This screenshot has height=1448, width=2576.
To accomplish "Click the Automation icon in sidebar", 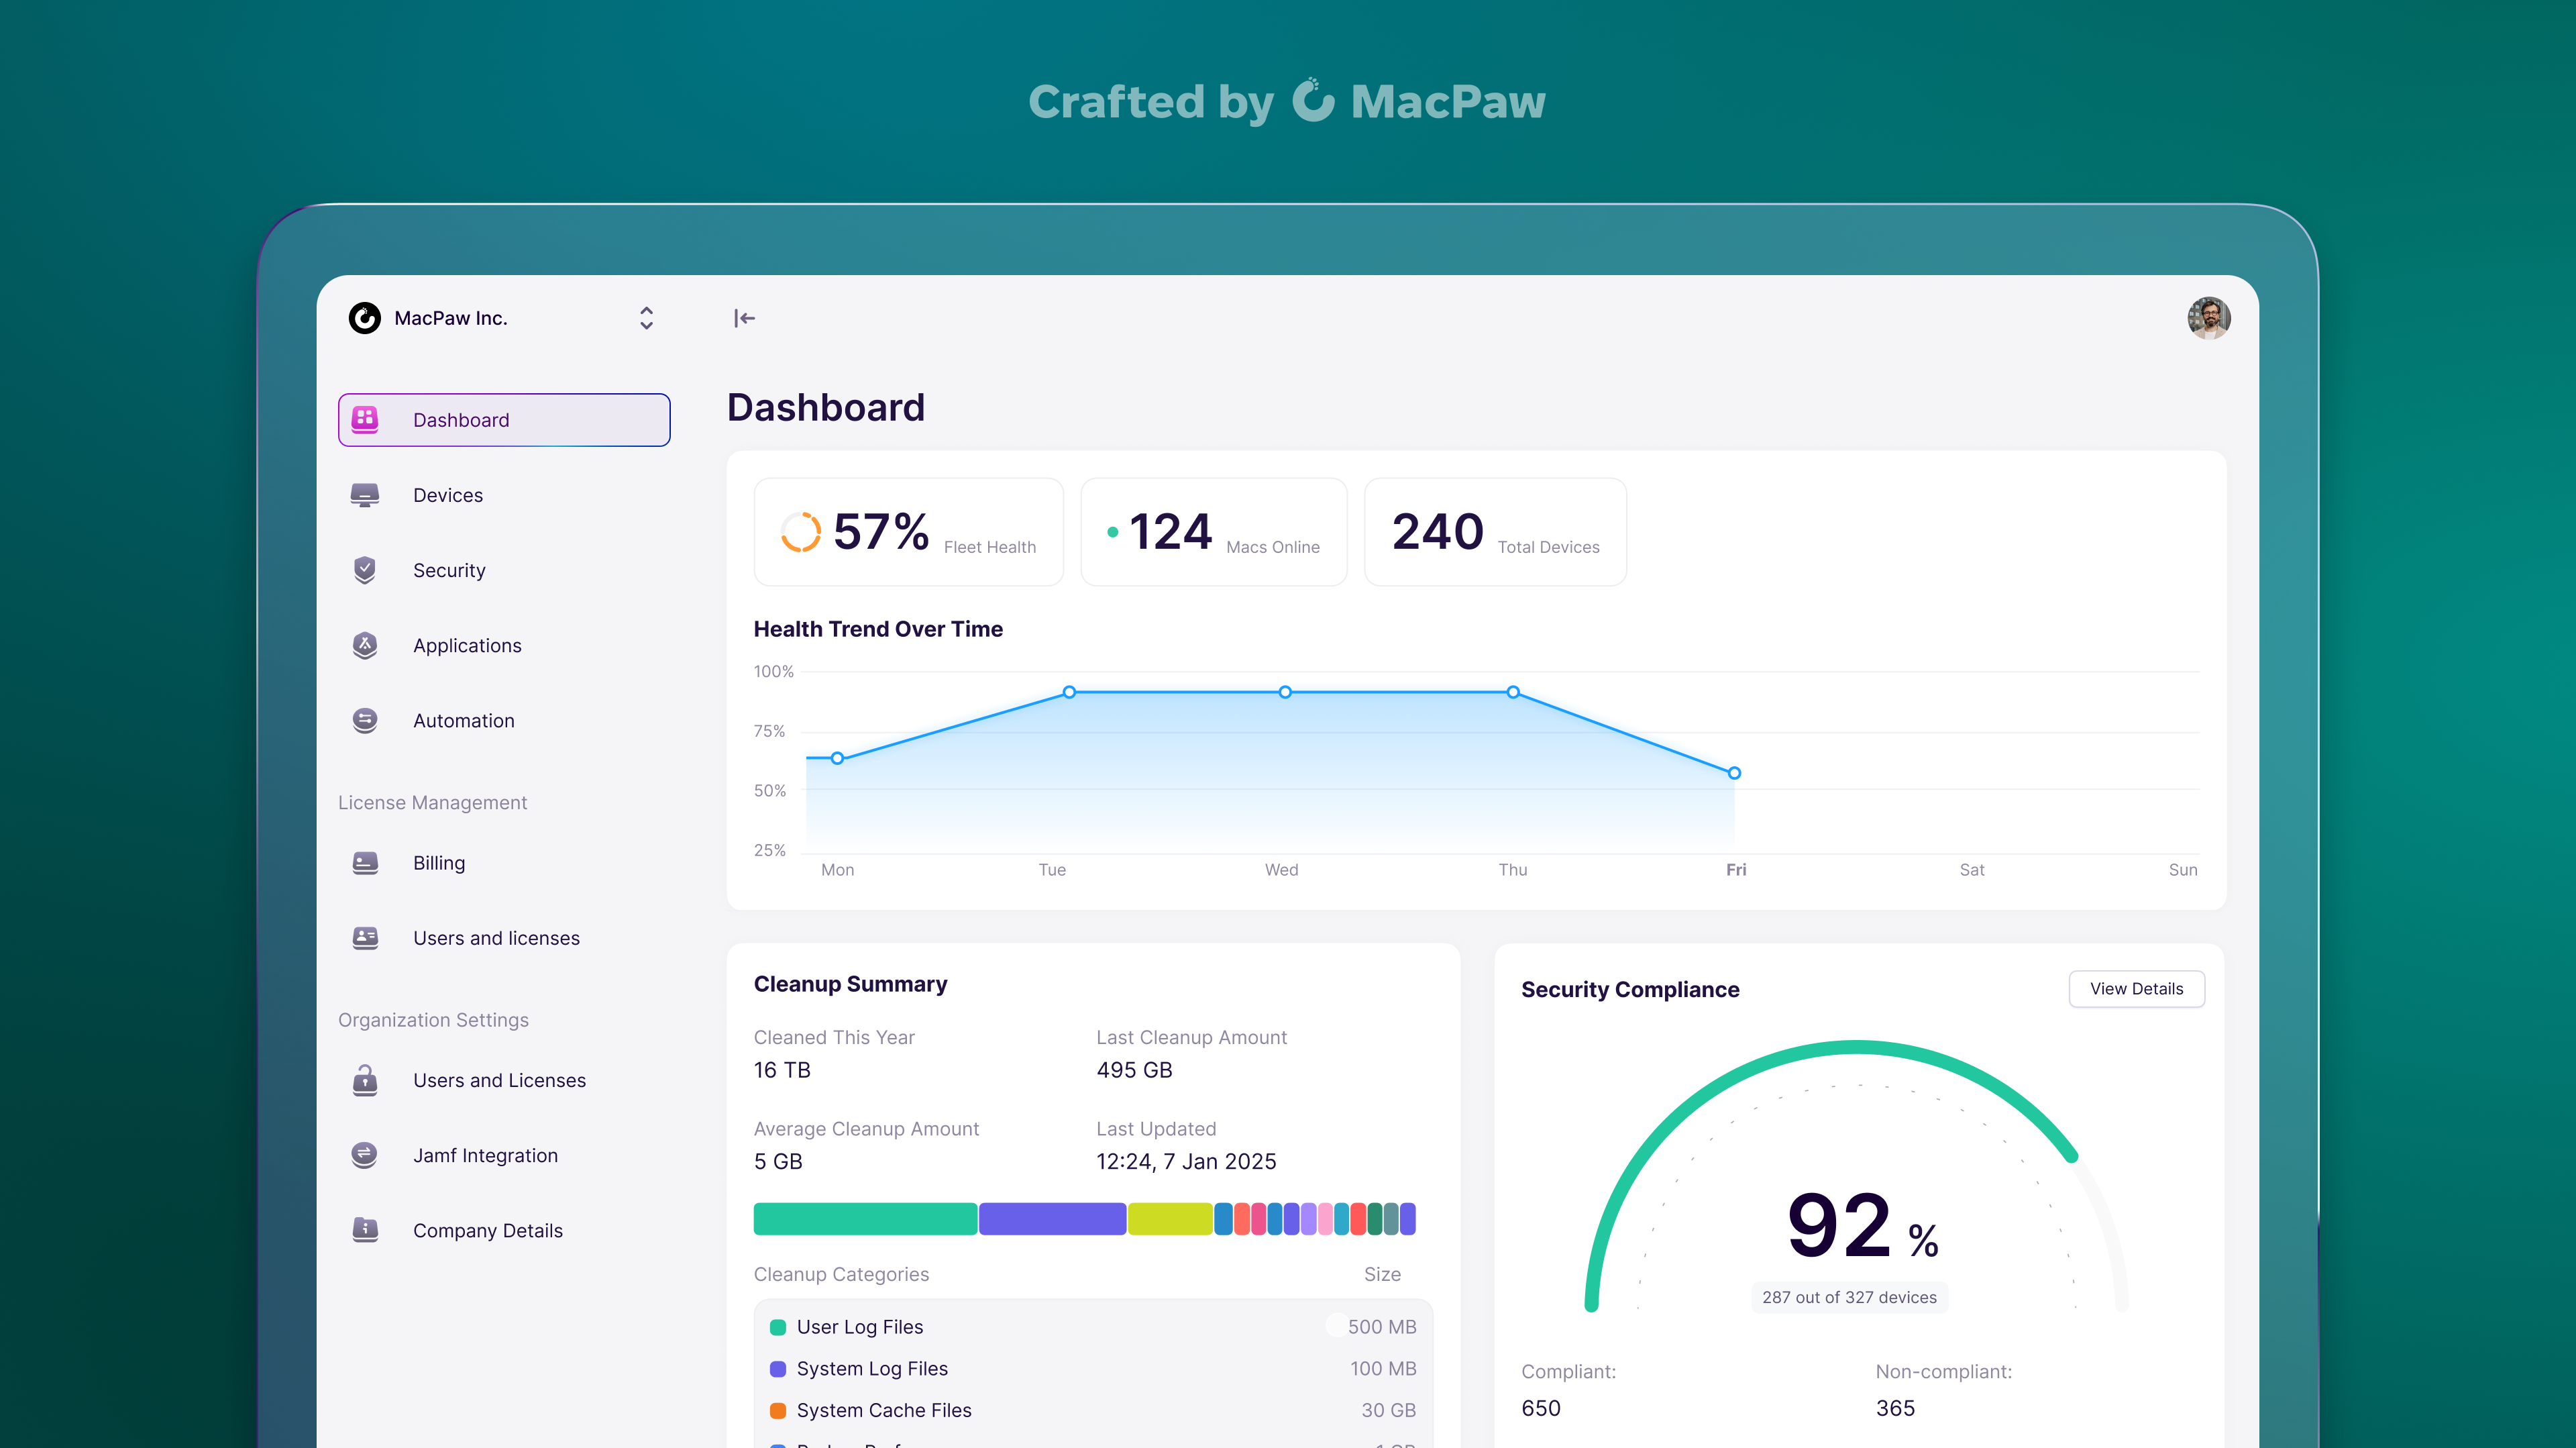I will (365, 720).
